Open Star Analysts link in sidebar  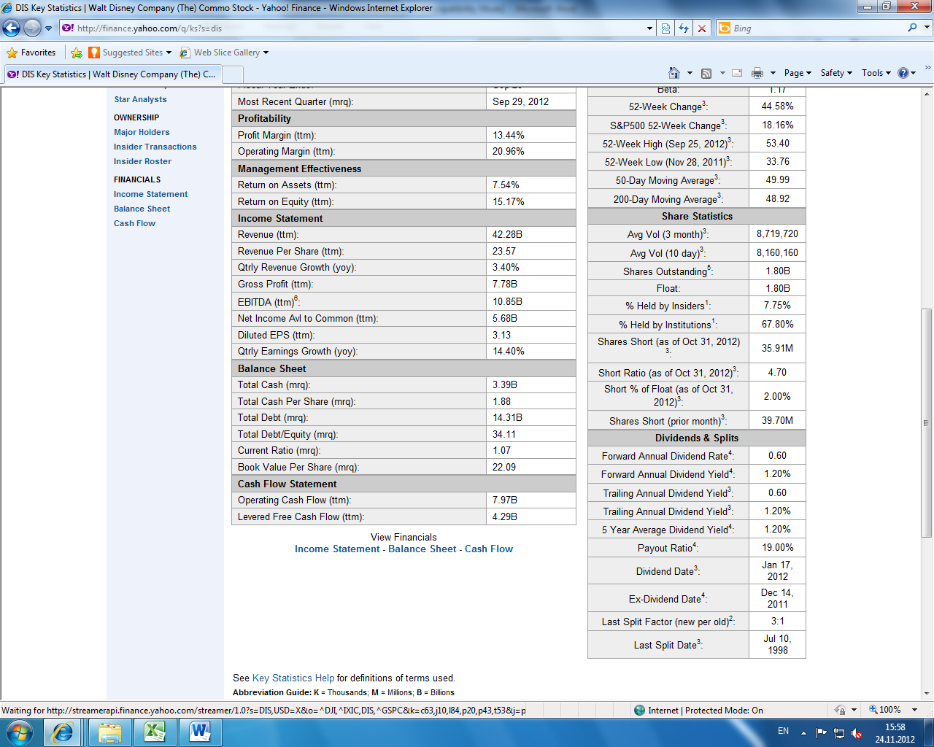(x=140, y=99)
